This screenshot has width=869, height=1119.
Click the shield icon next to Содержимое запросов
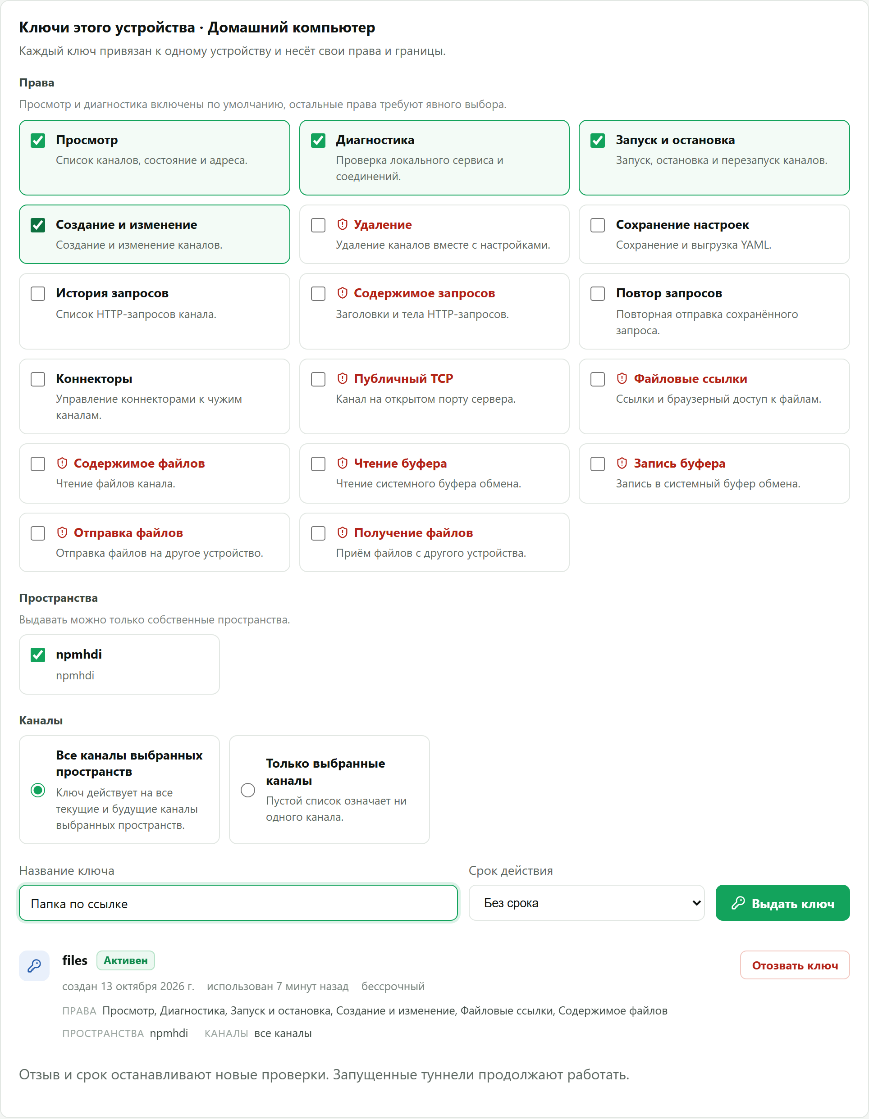coord(343,293)
